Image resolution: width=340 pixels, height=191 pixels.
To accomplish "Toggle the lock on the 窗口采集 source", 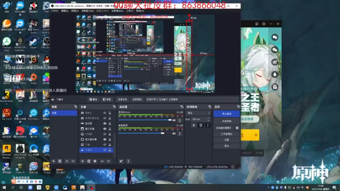I will pyautogui.click(x=110, y=129).
